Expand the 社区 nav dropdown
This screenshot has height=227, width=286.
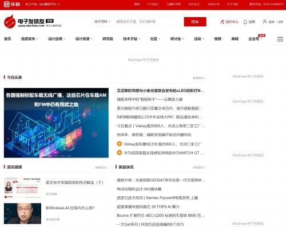pos(155,39)
